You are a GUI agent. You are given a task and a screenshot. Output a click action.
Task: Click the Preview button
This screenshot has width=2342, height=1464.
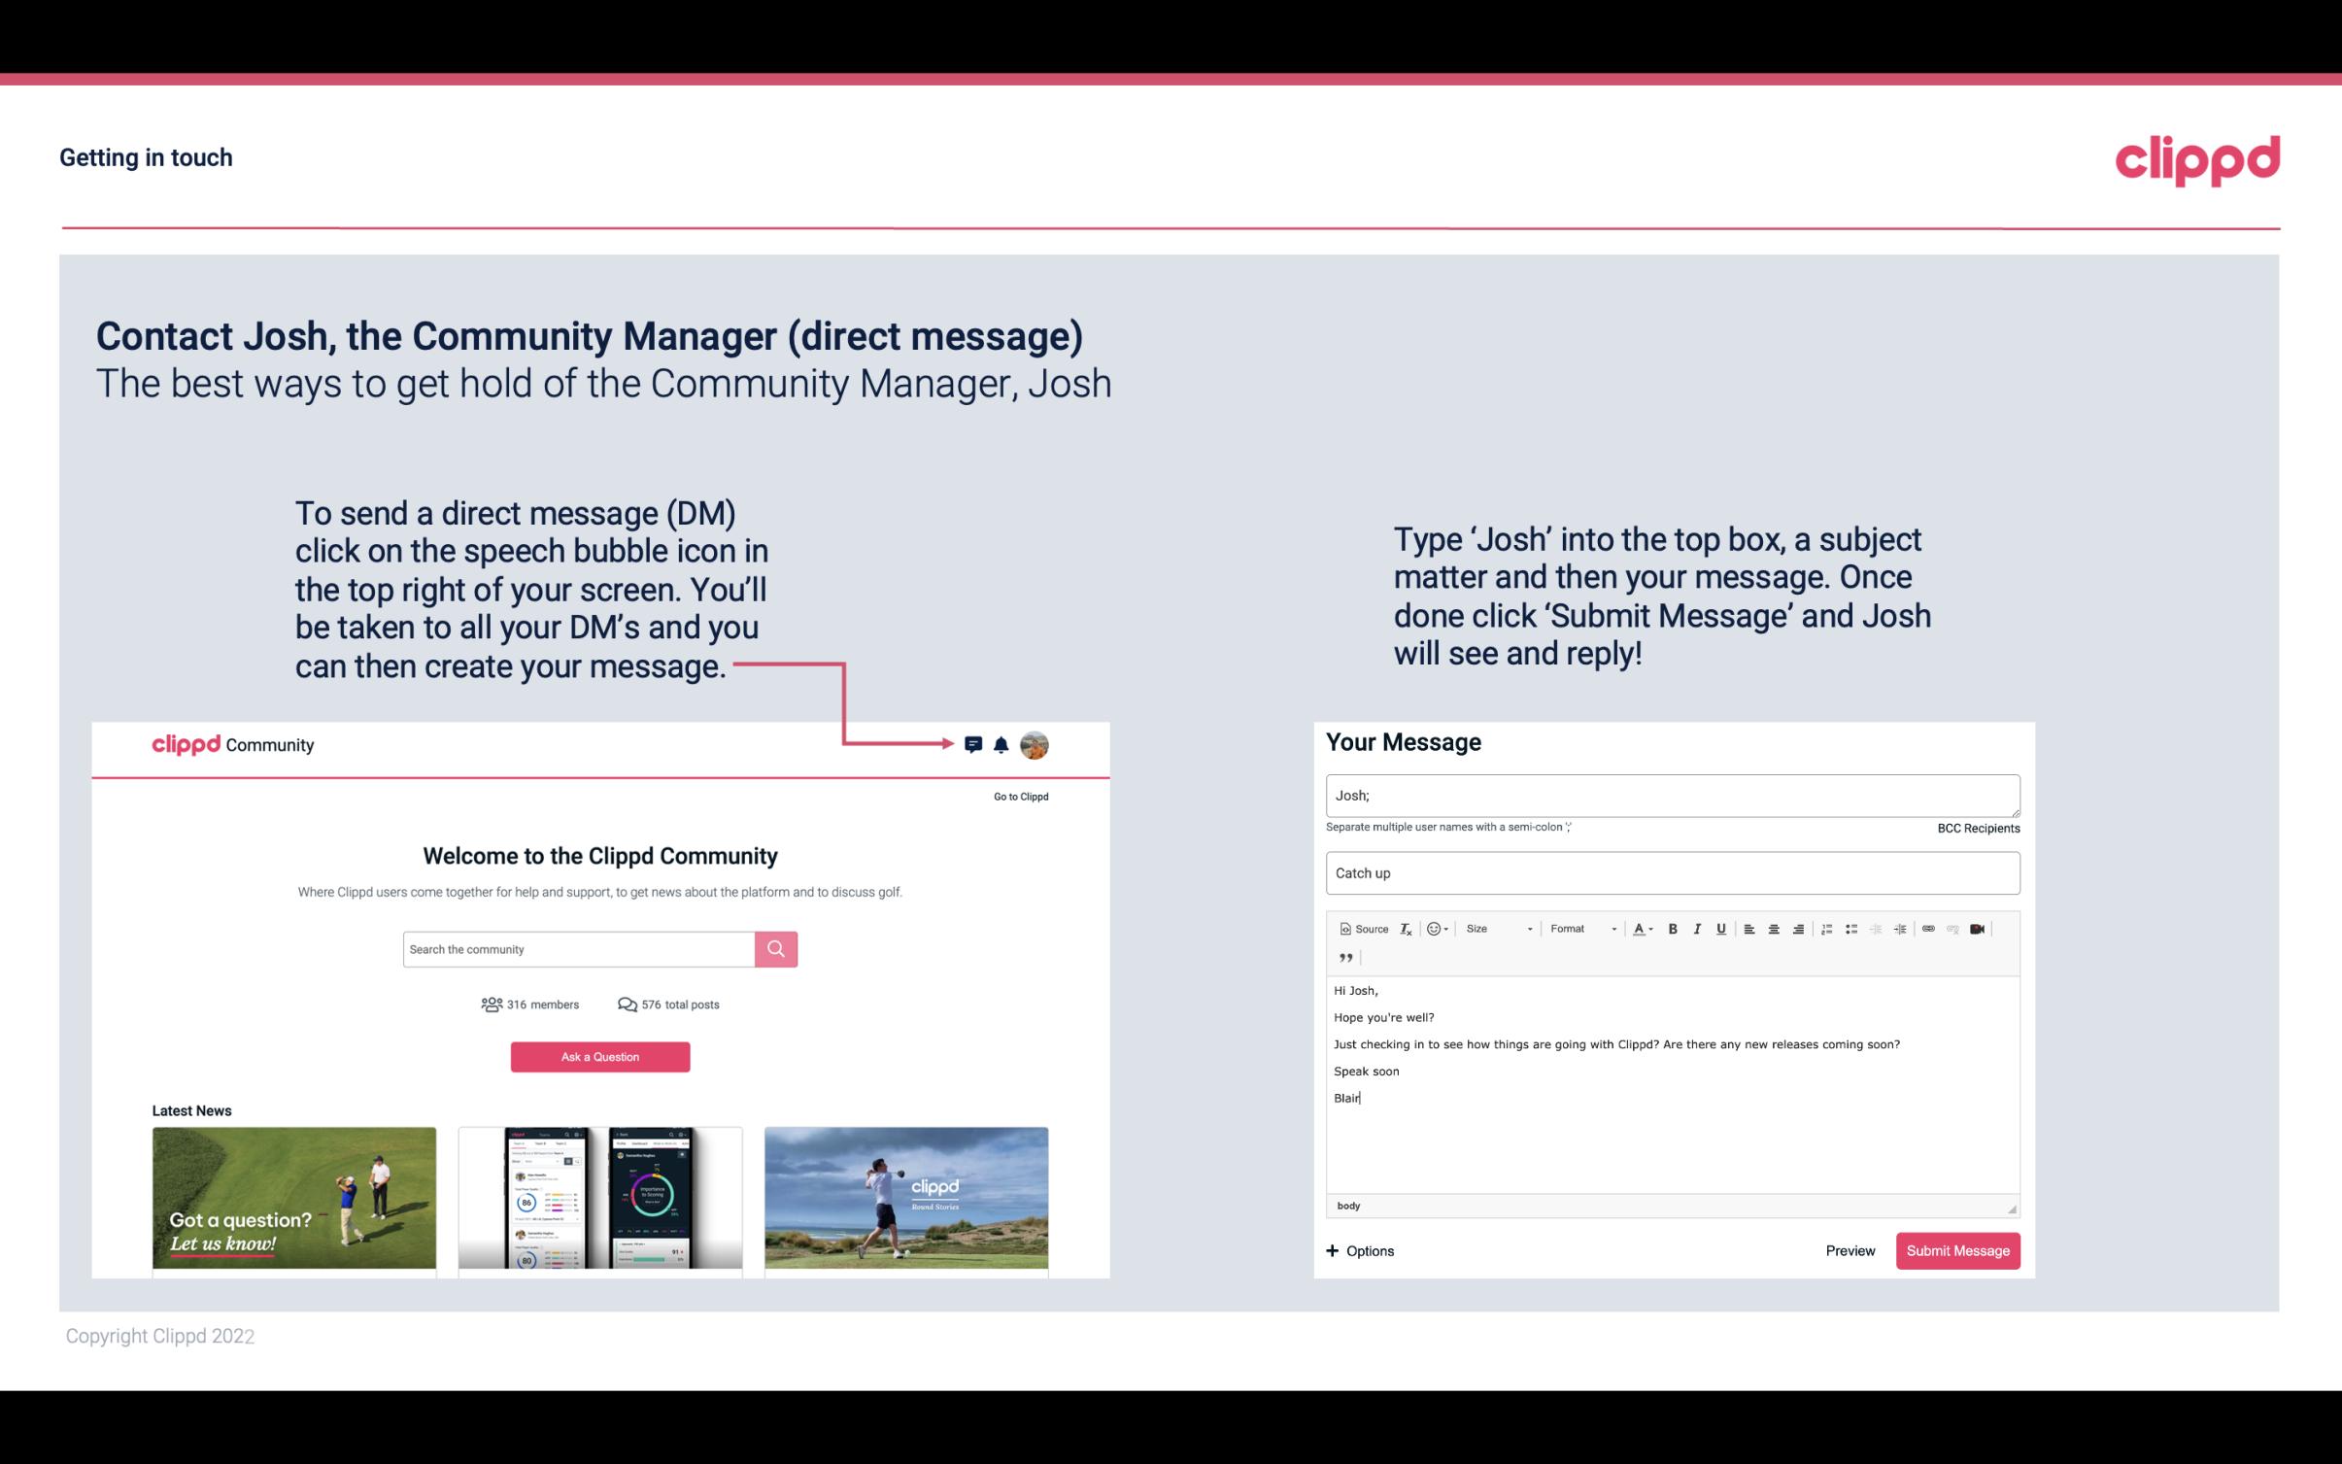click(1850, 1250)
